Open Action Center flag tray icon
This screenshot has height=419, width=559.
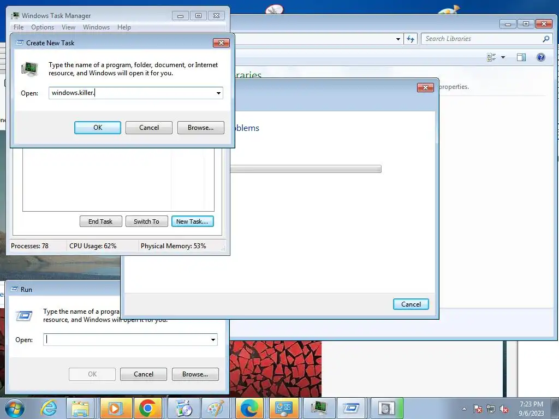478,409
